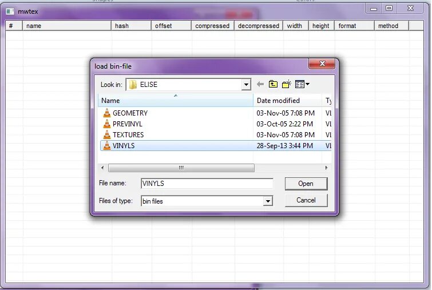Click the horizontal scrollbar thumb in file list
The width and height of the screenshot is (432, 290).
coord(181,168)
